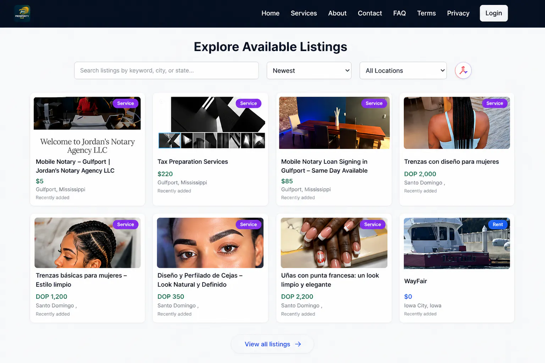Viewport: 545px width, 363px height.
Task: Click Mobile Notary Loan Signing title
Action: 324,166
